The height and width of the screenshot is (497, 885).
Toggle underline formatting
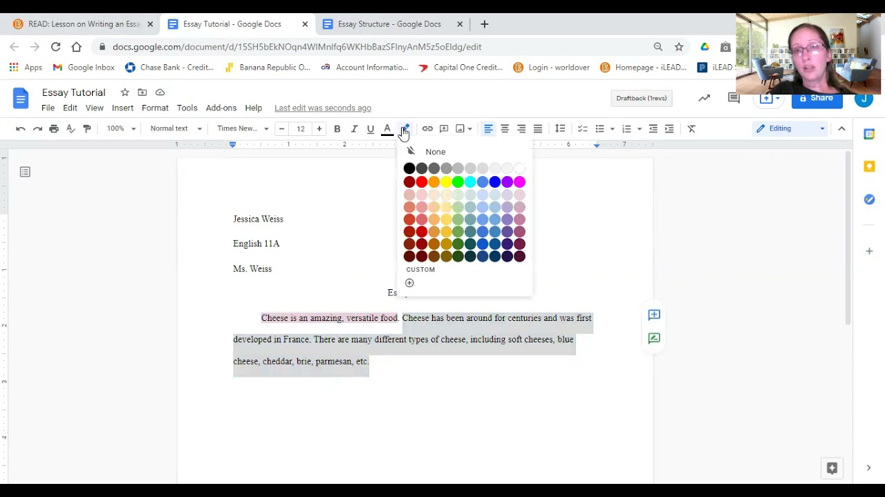coord(371,129)
